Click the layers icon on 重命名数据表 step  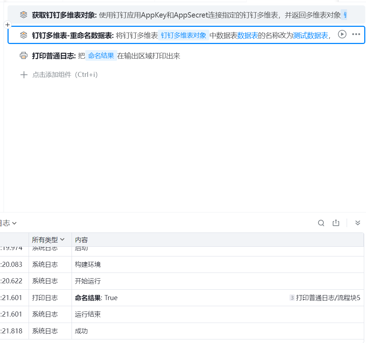point(24,35)
